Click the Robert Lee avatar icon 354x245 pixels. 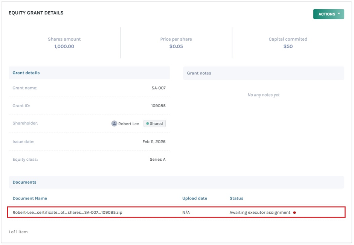[x=114, y=123]
